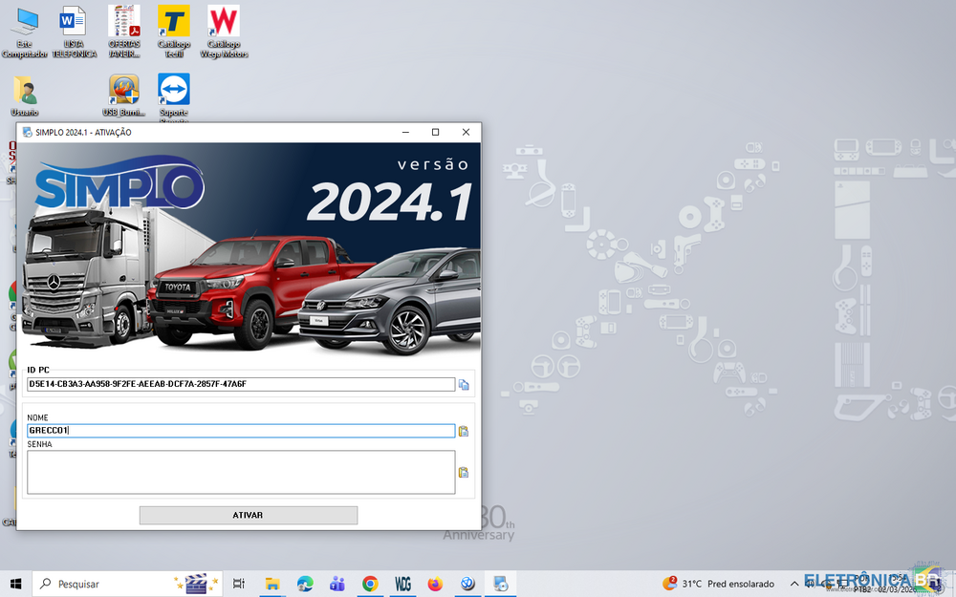This screenshot has height=597, width=956.
Task: Select the LISTA TELEFONICA Word document
Action: click(x=74, y=23)
